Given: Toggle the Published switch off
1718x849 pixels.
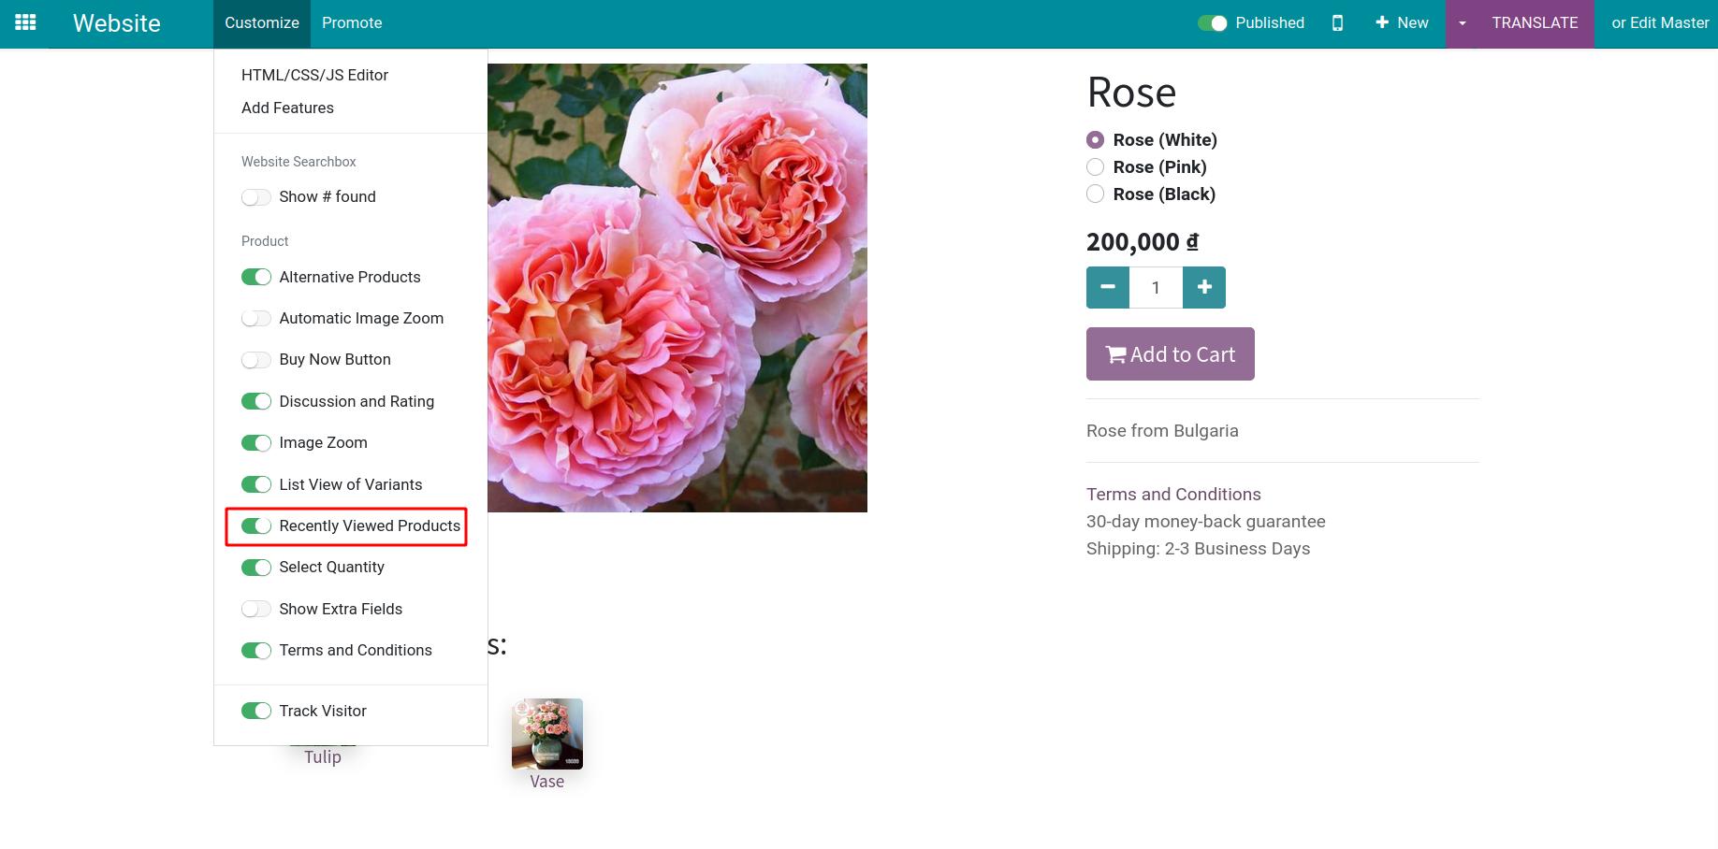Looking at the screenshot, I should (1215, 23).
